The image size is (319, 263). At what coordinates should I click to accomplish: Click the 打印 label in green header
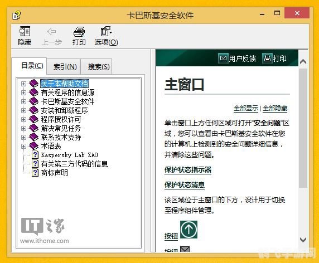(x=280, y=59)
